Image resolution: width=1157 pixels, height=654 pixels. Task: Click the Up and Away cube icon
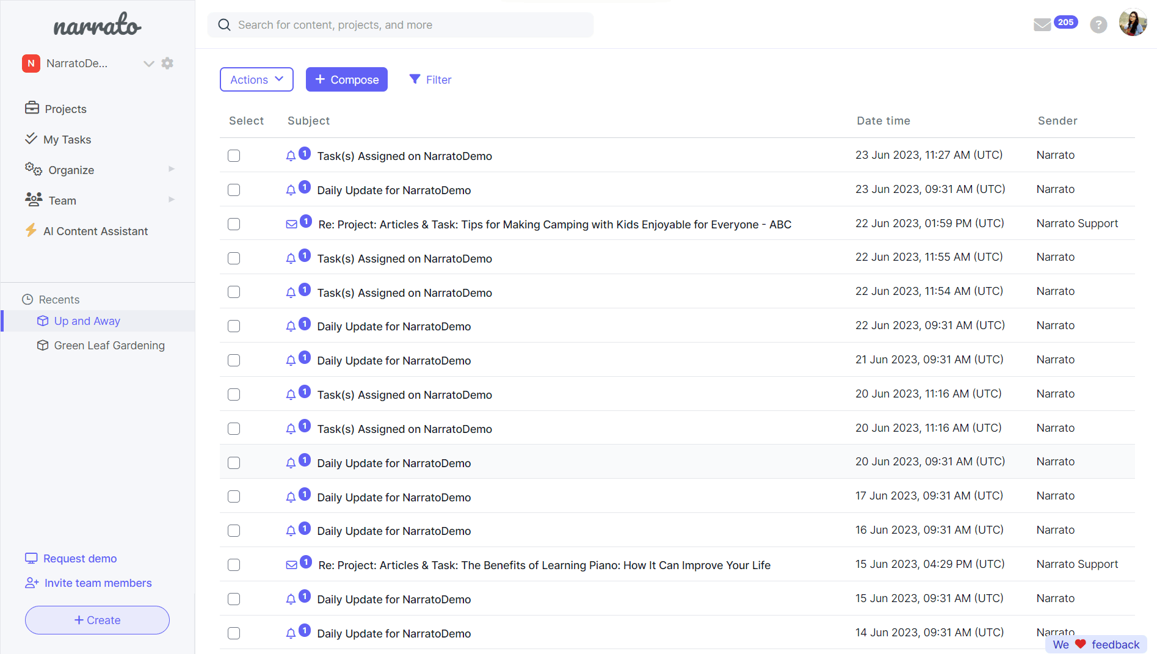tap(43, 321)
